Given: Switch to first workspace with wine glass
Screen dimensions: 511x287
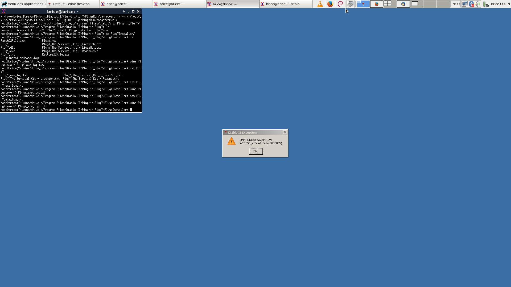Looking at the screenshot, I should click(363, 4).
